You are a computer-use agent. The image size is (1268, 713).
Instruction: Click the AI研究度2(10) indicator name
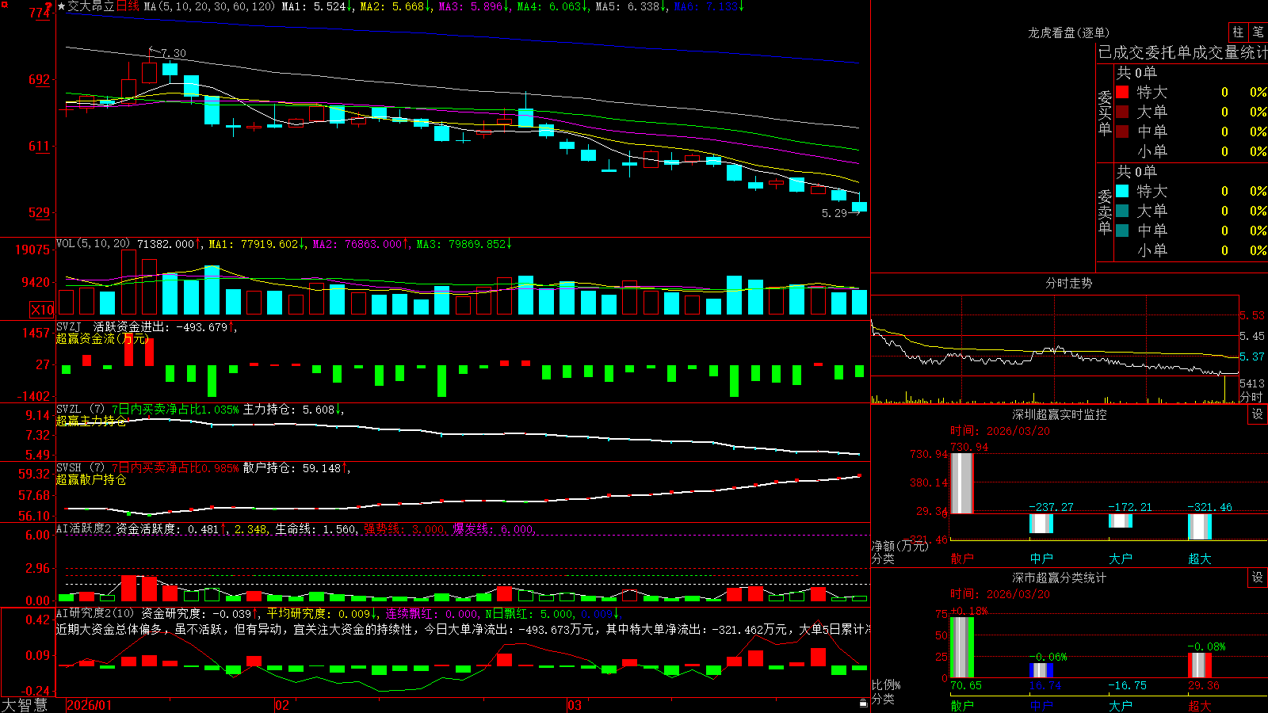click(95, 613)
